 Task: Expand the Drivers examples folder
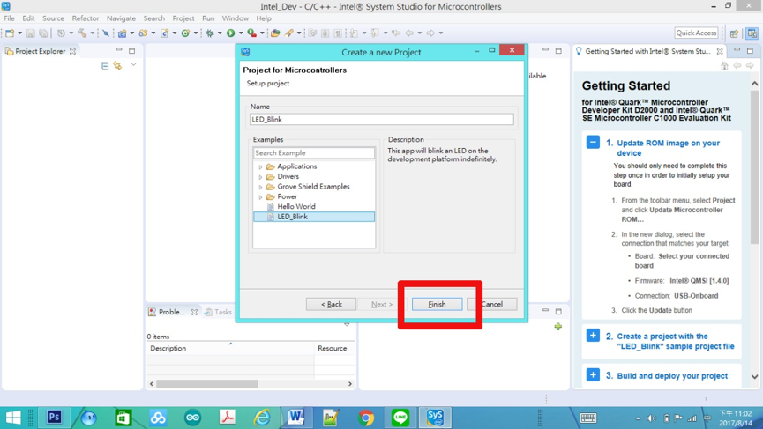260,177
